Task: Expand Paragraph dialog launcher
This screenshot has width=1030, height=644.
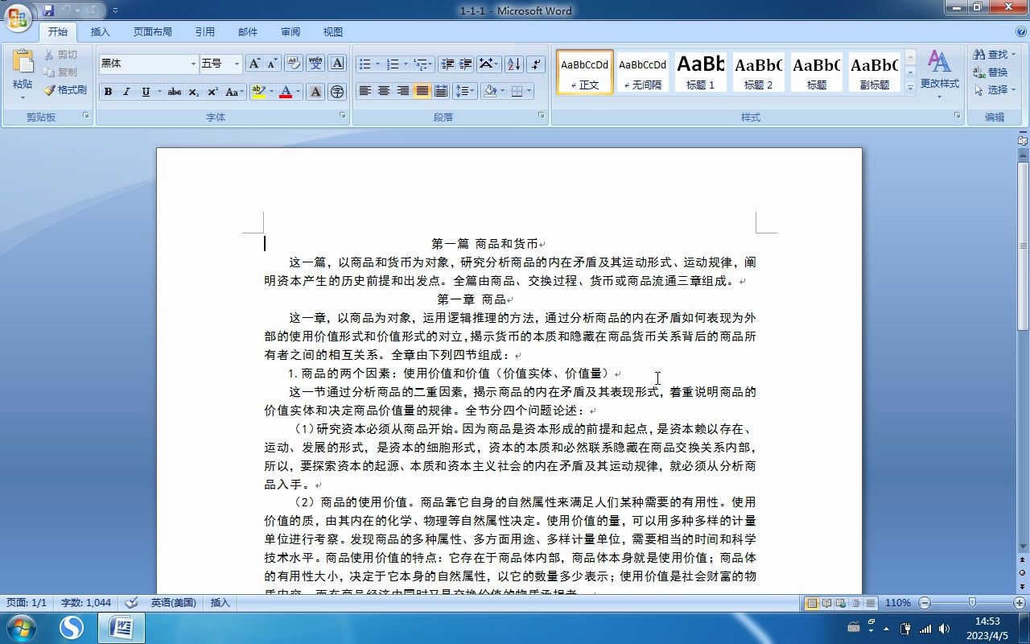Action: tap(542, 116)
